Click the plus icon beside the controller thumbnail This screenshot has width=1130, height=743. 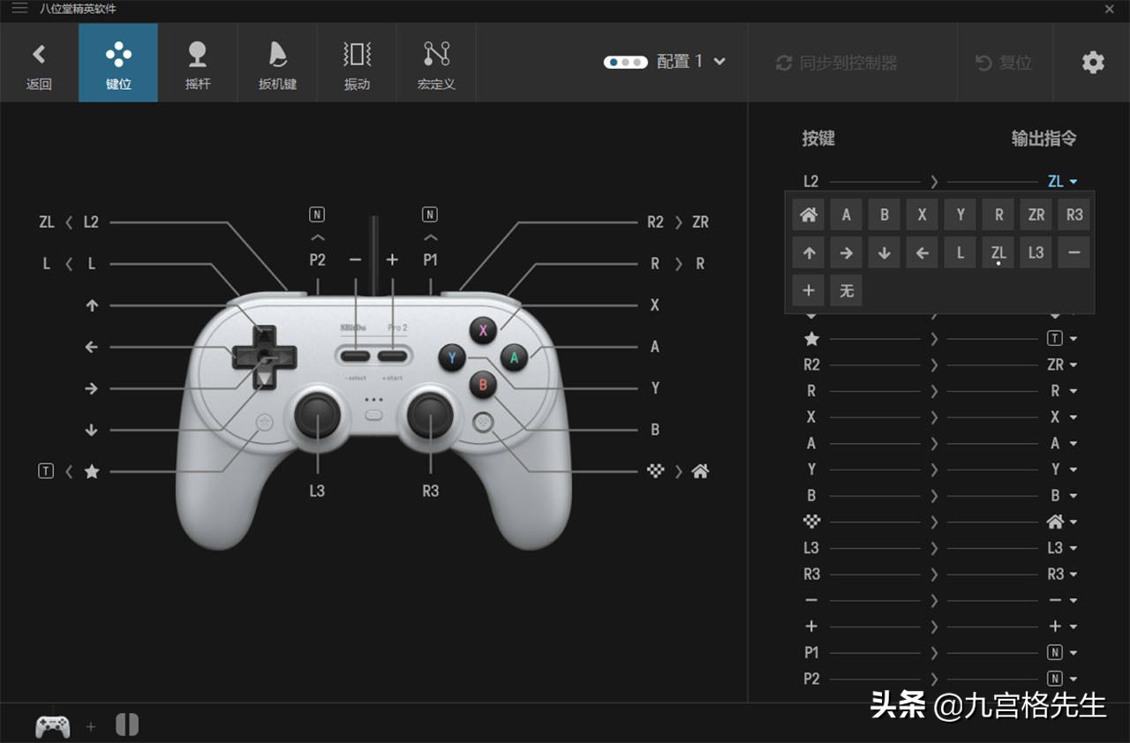pyautogui.click(x=90, y=726)
